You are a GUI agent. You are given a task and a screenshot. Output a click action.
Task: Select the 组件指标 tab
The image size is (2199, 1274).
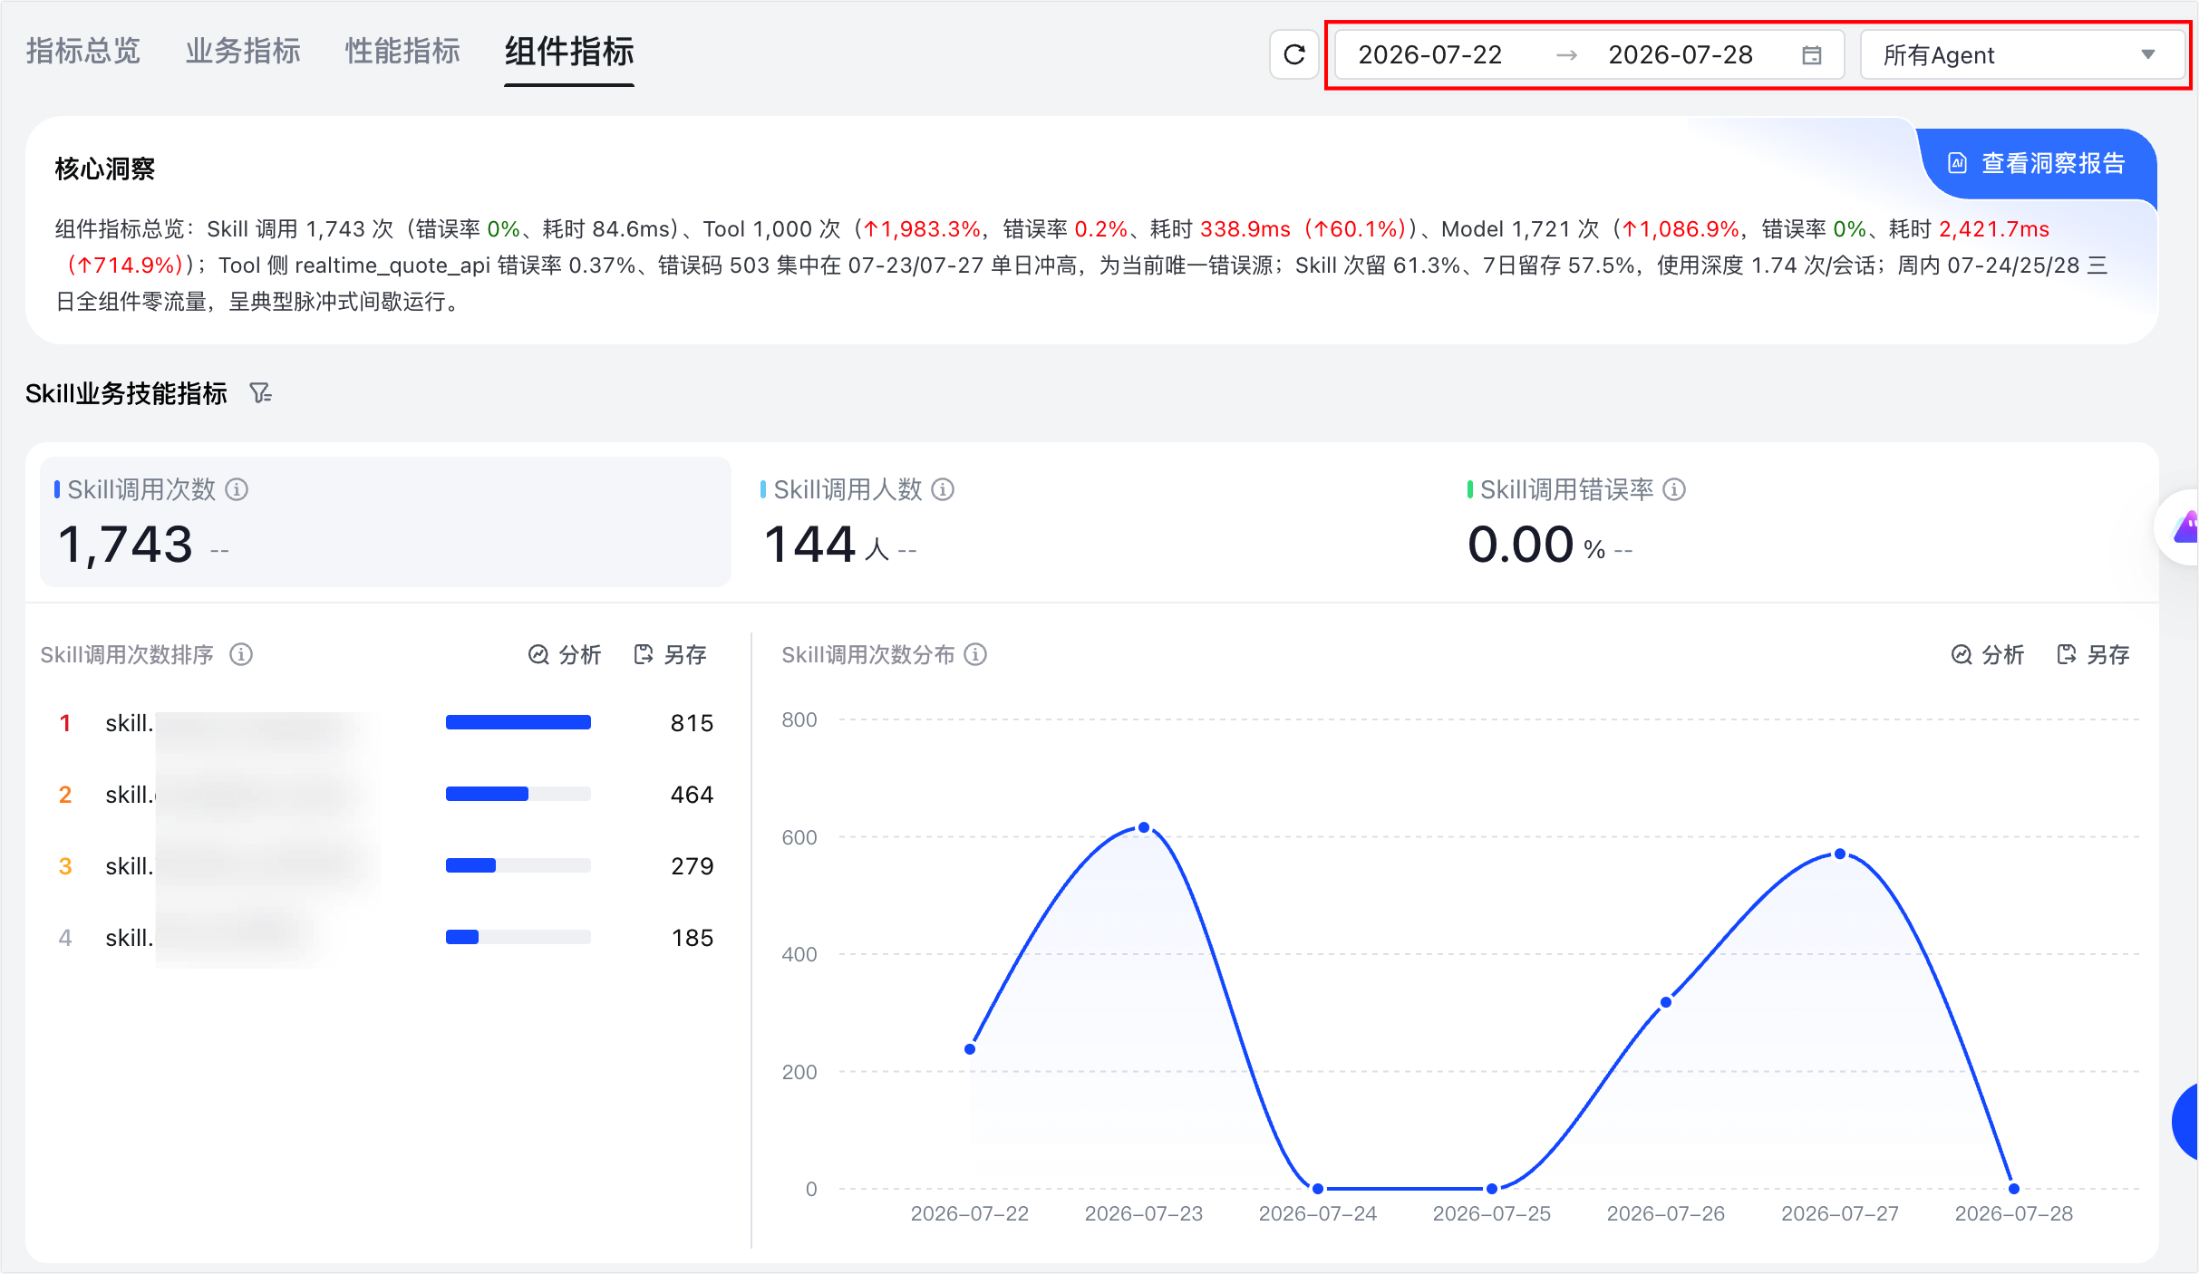click(x=569, y=52)
